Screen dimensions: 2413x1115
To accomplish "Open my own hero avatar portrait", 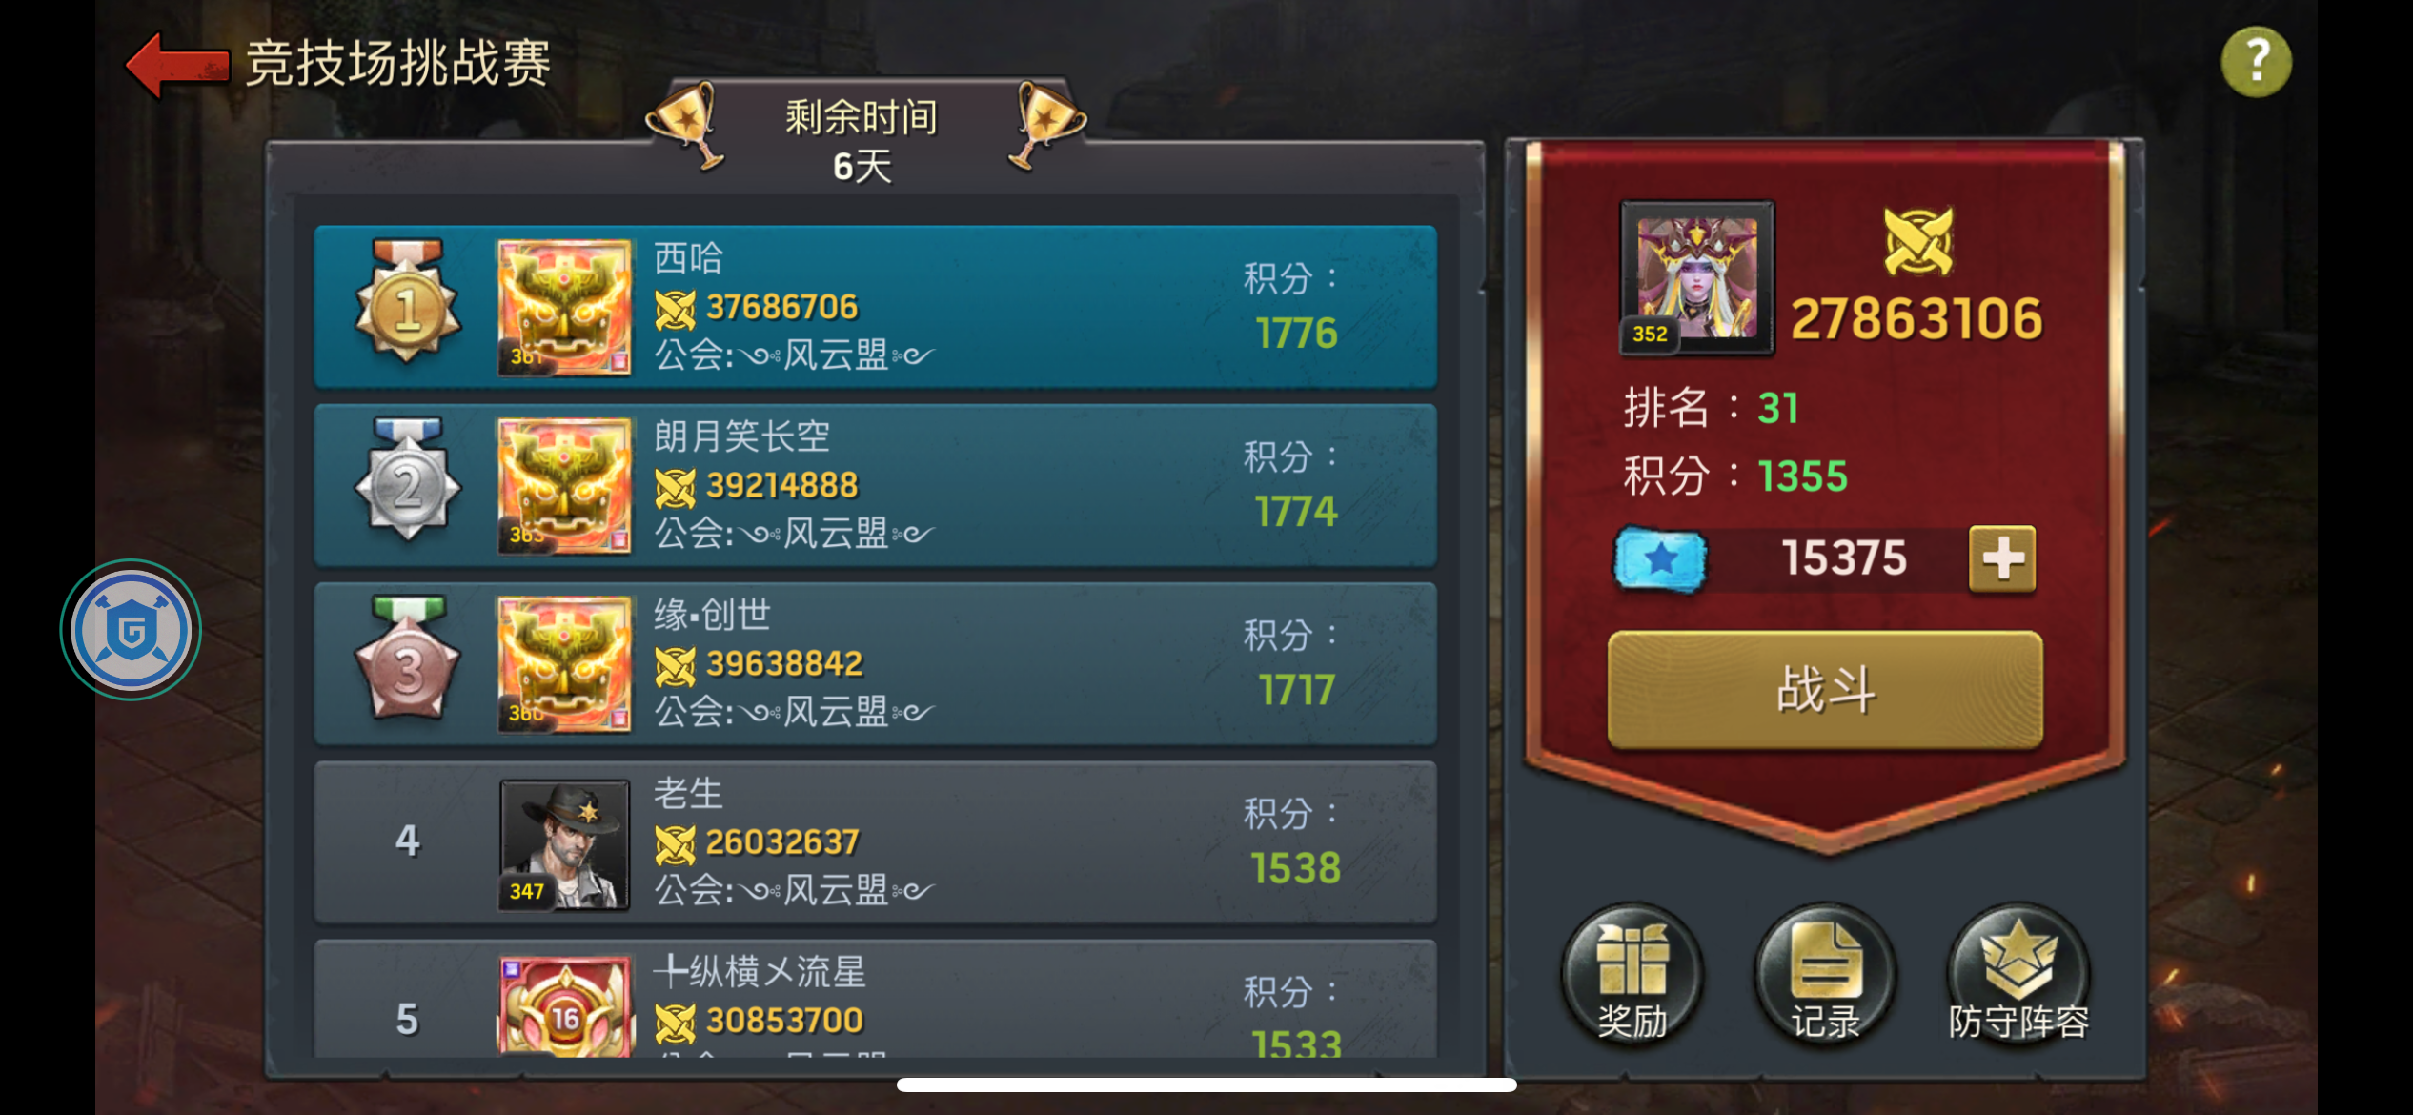I will point(1697,278).
